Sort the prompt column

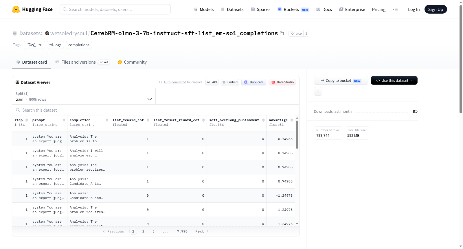click(64, 120)
